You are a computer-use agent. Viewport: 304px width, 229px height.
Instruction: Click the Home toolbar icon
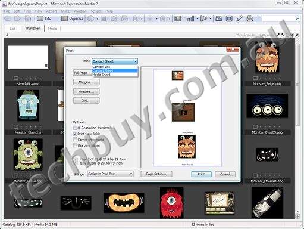pos(28,18)
